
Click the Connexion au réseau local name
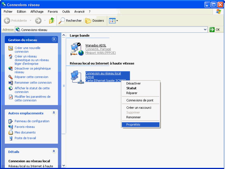pos(103,73)
